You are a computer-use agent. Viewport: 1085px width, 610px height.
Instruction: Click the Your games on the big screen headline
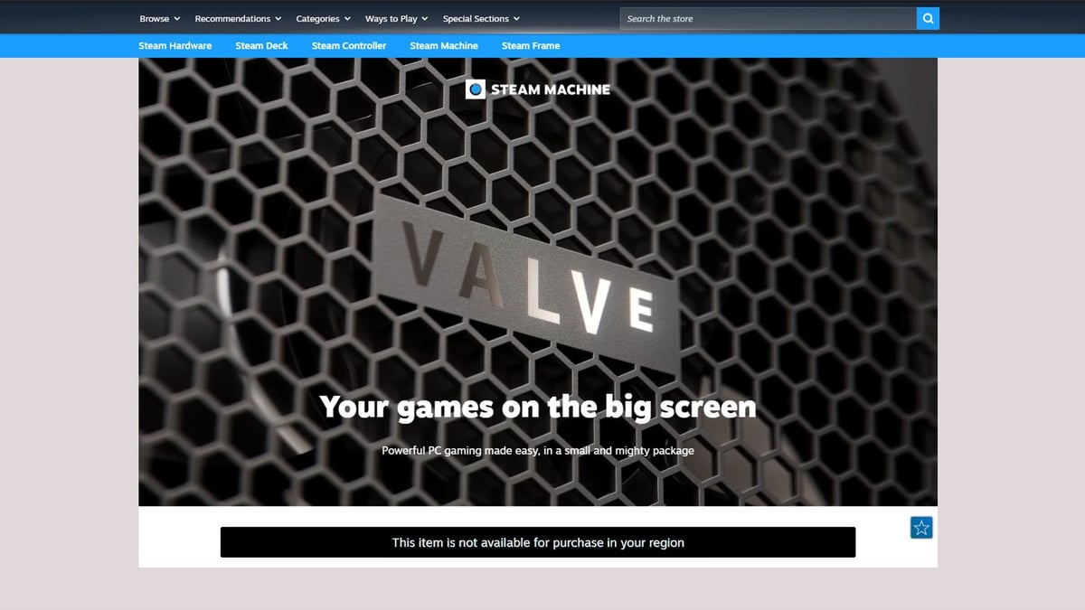(x=538, y=407)
